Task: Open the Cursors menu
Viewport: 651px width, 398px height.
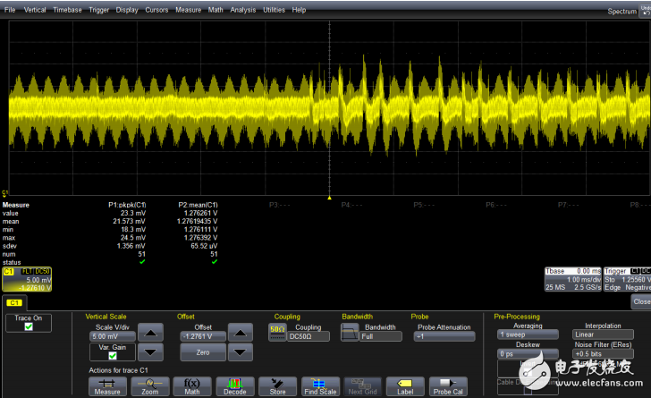Action: tap(156, 10)
